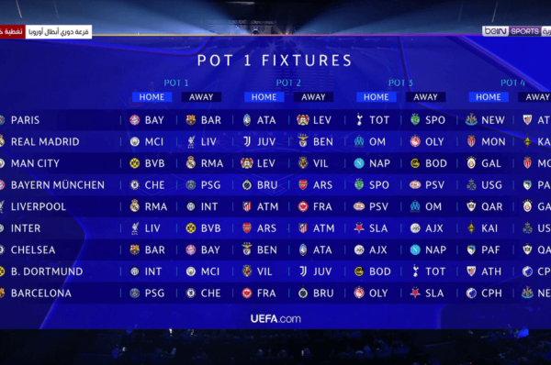Click the Napoli badge in the Man City row

[359, 163]
